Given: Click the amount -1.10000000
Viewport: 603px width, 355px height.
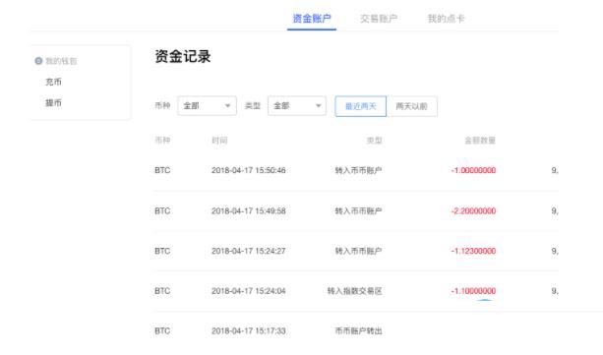Looking at the screenshot, I should pos(473,291).
